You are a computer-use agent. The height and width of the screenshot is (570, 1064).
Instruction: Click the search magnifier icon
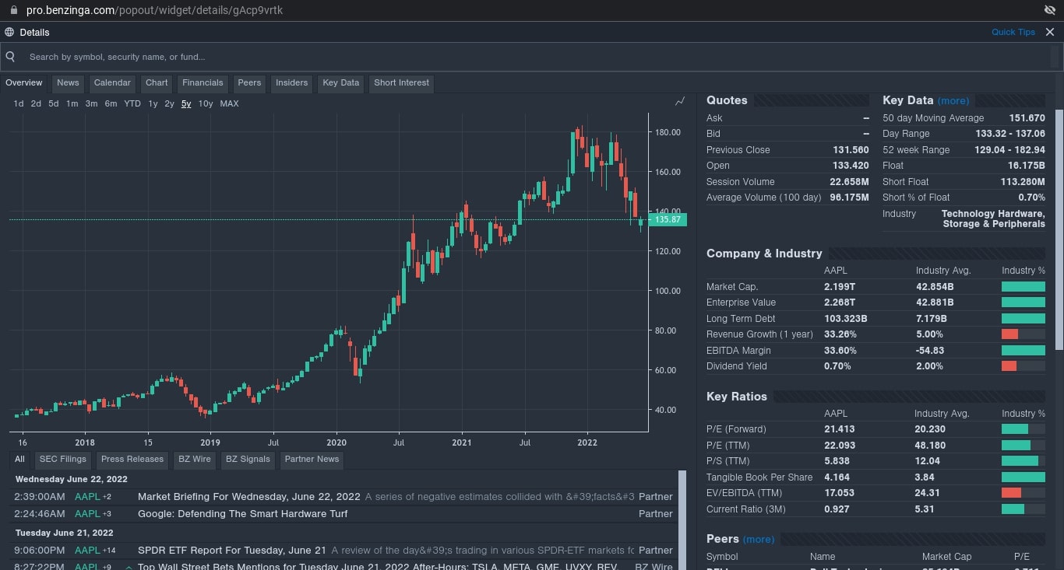pyautogui.click(x=11, y=57)
